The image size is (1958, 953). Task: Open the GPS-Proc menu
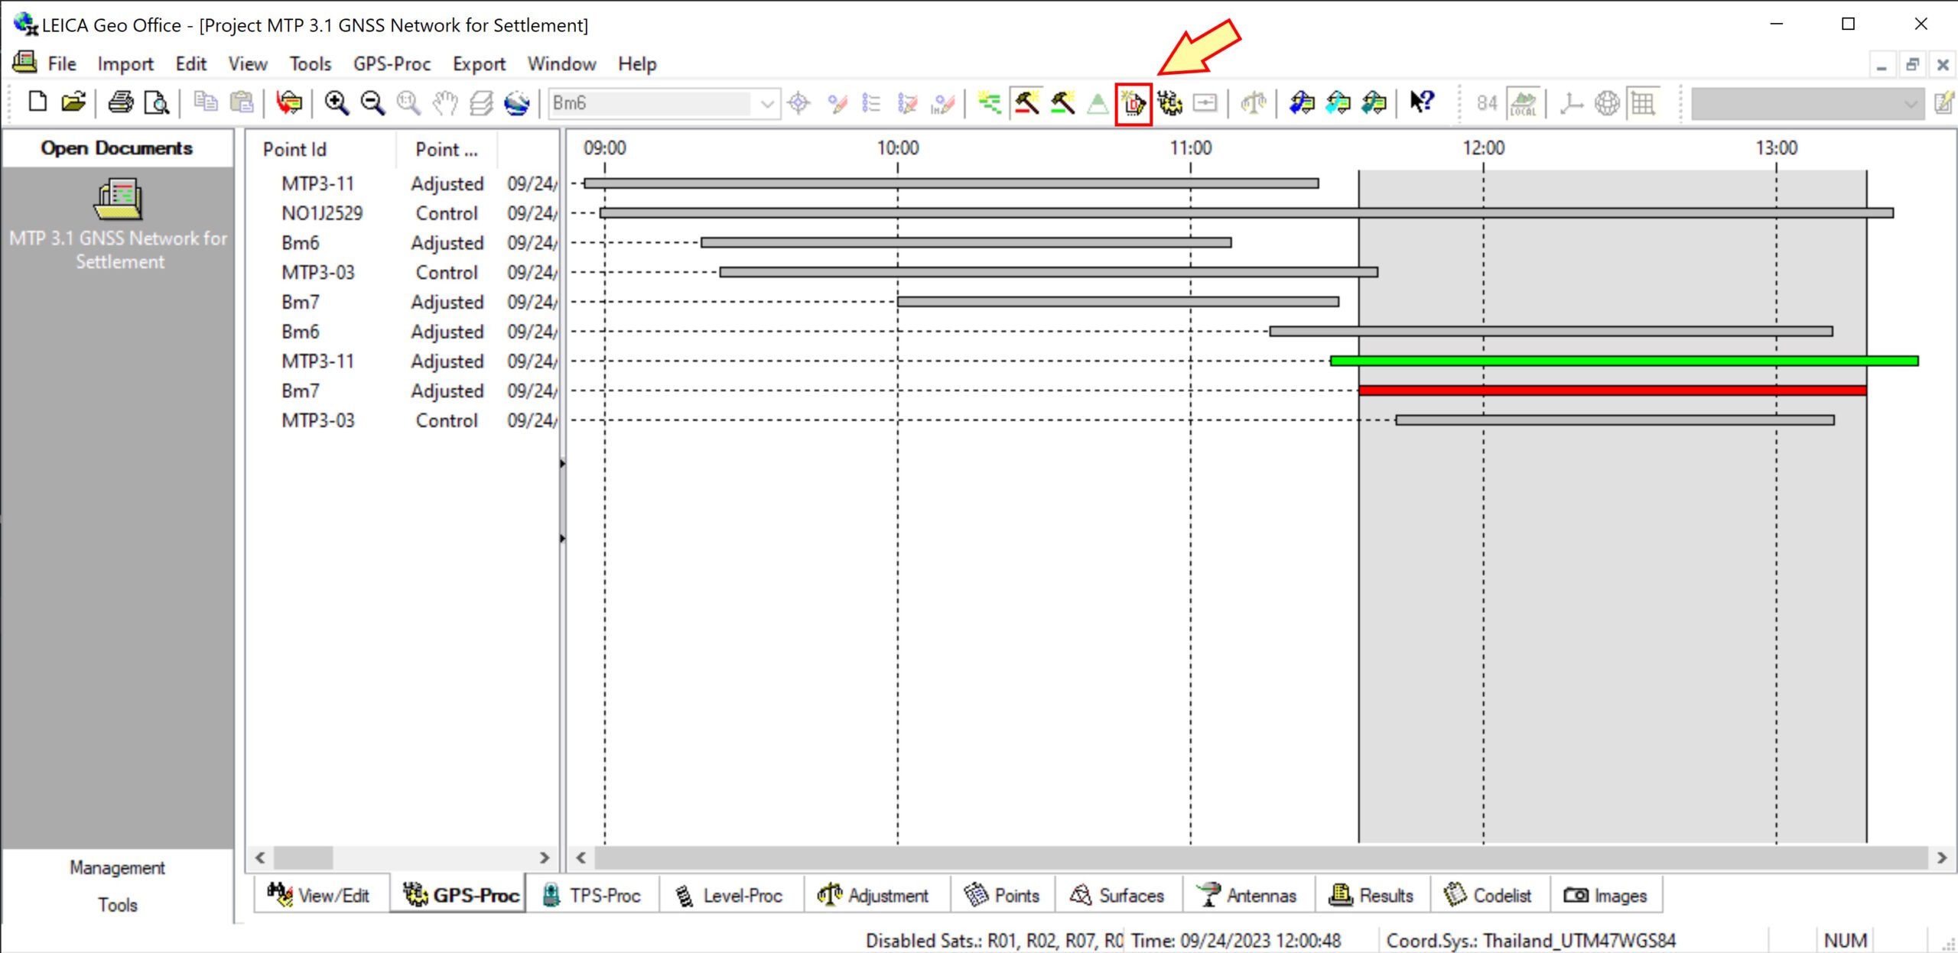click(x=392, y=64)
